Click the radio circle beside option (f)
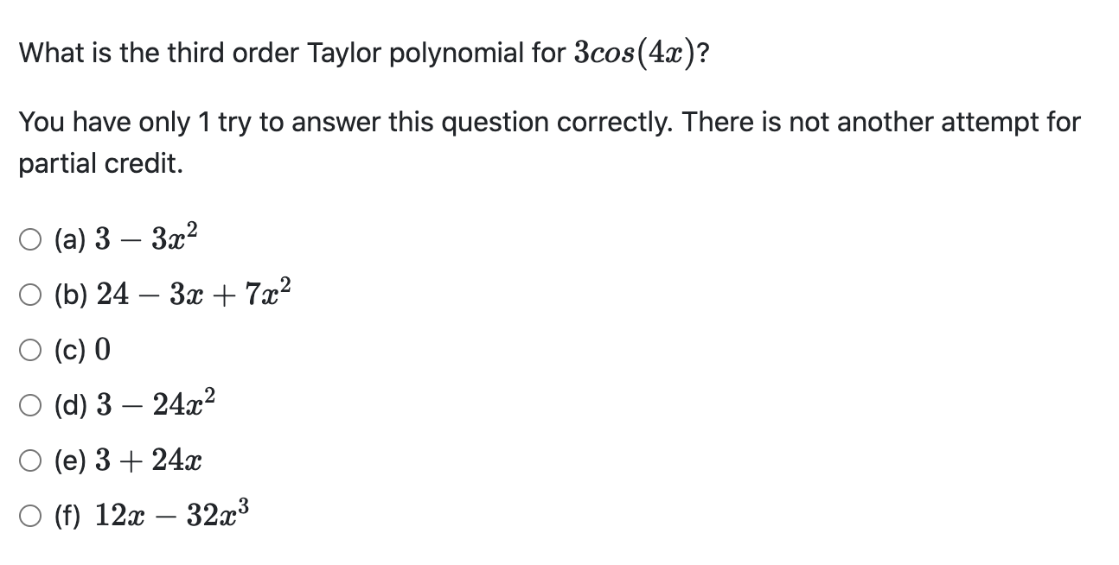1119x565 pixels. (x=29, y=514)
